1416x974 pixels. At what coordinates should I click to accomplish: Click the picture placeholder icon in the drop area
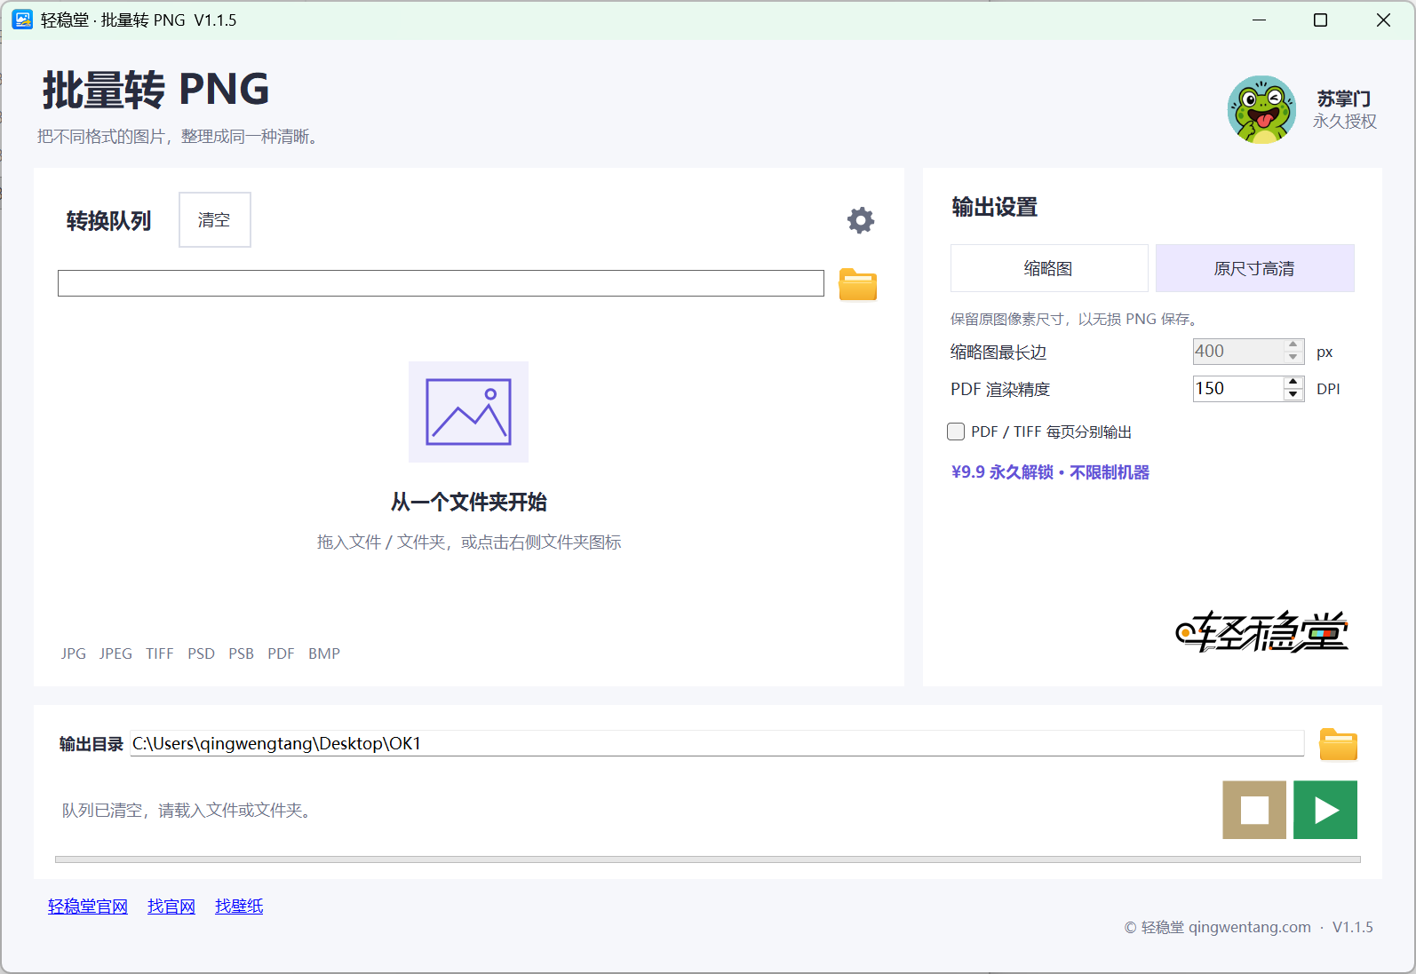[469, 412]
